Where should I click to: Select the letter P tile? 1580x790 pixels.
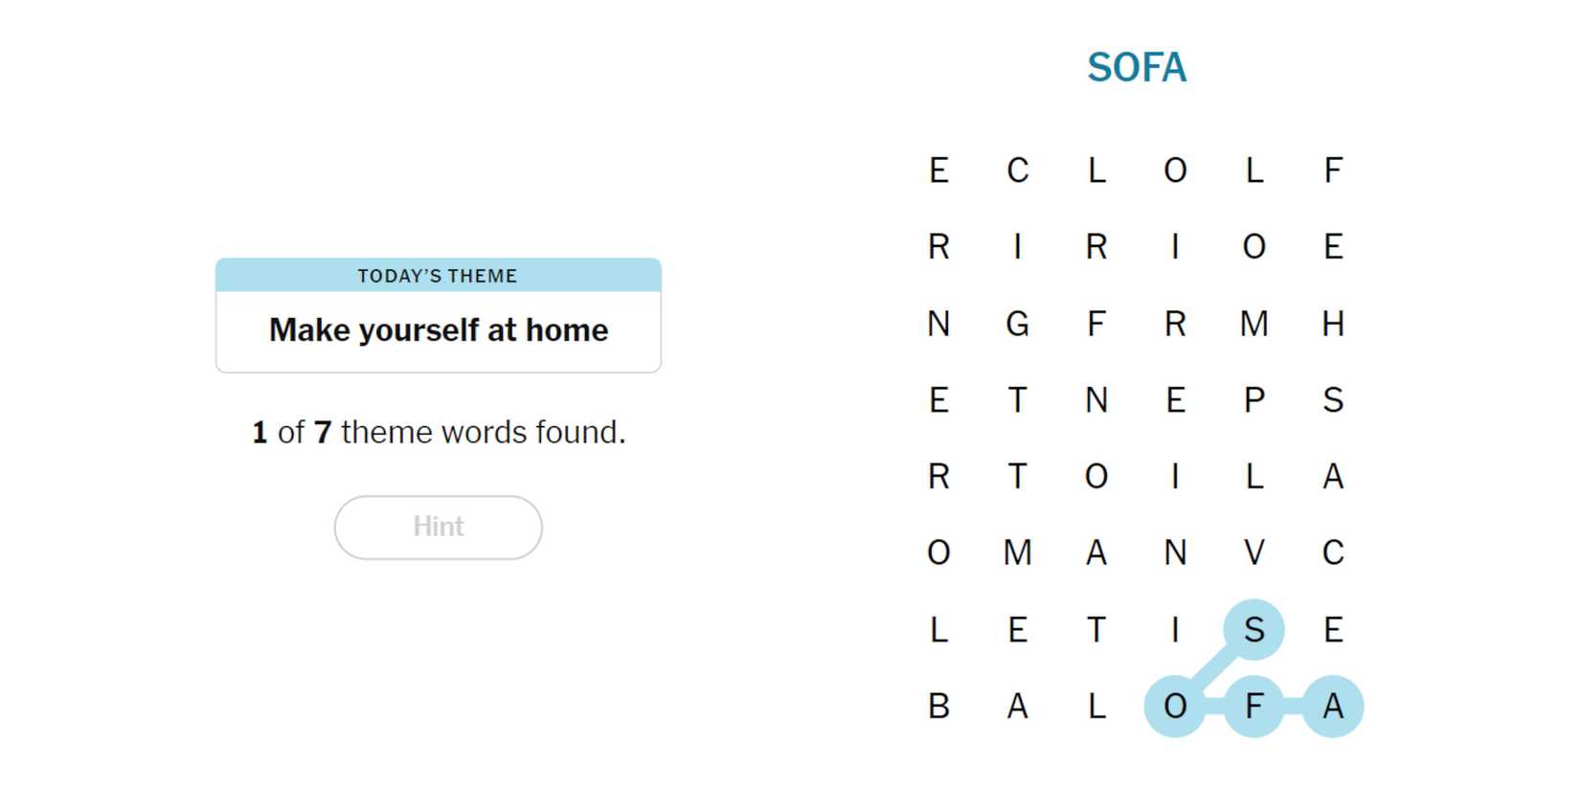tap(1253, 399)
